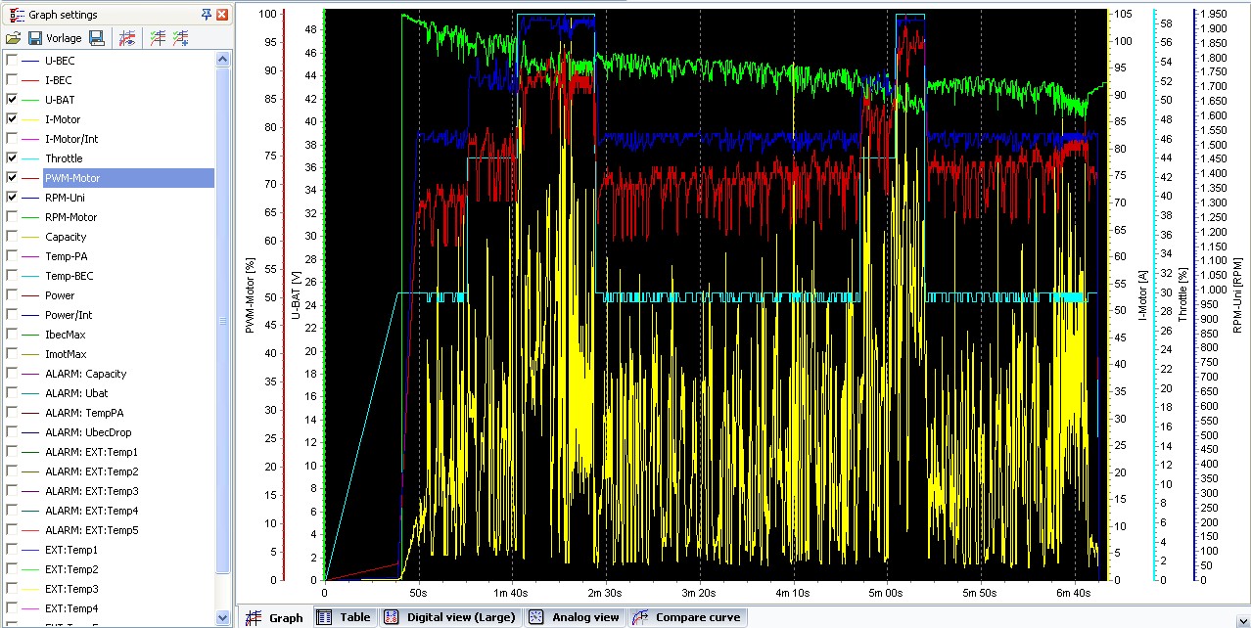The height and width of the screenshot is (628, 1251).
Task: Click the curve visibility eye icon
Action: [x=126, y=38]
